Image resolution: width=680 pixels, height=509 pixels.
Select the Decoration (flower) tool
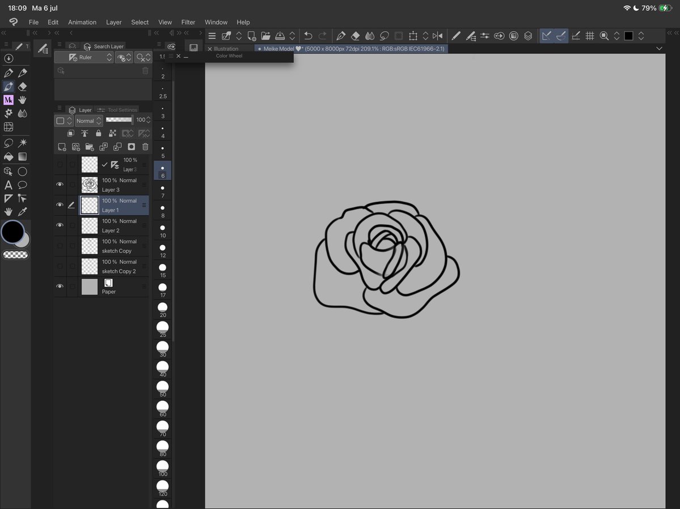[x=9, y=113]
